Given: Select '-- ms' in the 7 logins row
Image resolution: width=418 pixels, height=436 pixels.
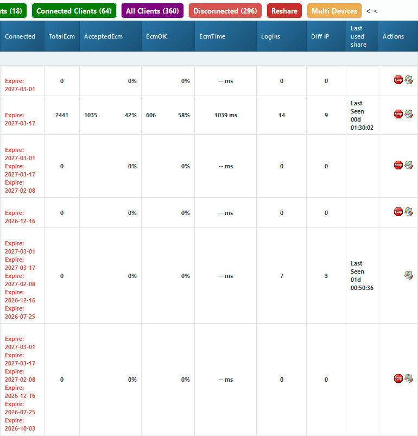Looking at the screenshot, I should pos(226,276).
